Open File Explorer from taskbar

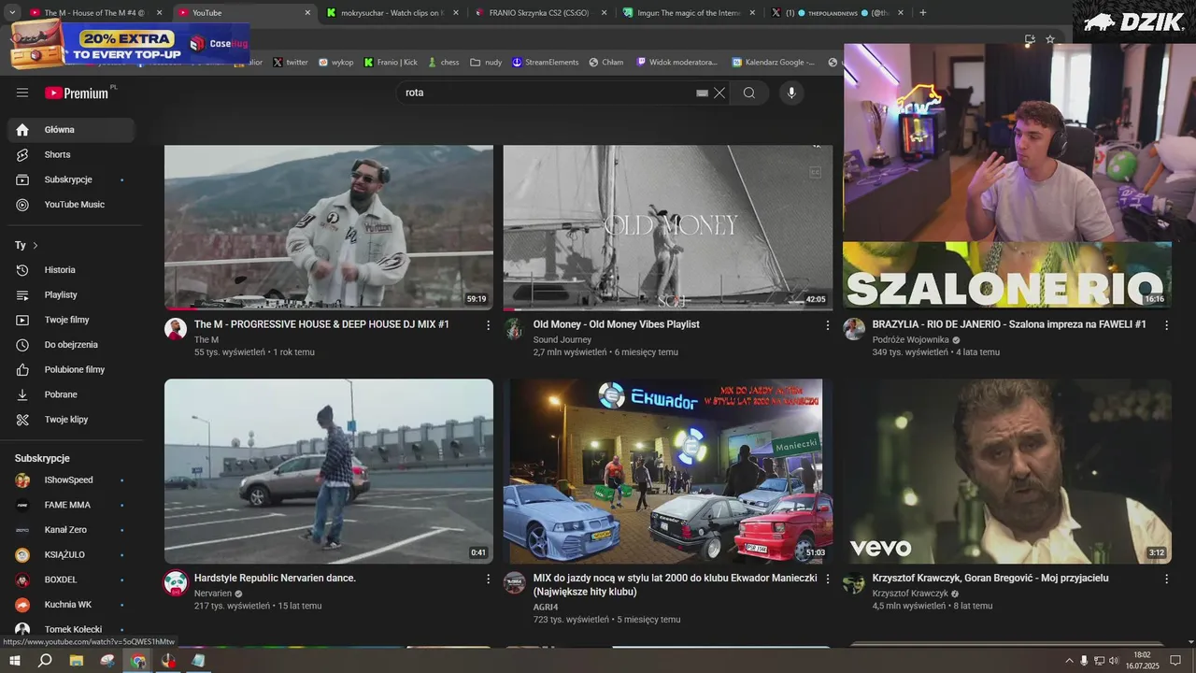pos(77,660)
